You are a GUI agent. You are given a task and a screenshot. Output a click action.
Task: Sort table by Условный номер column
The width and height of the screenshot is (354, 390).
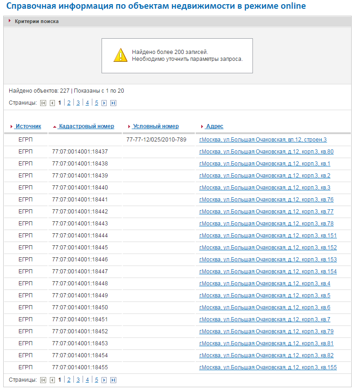[156, 126]
